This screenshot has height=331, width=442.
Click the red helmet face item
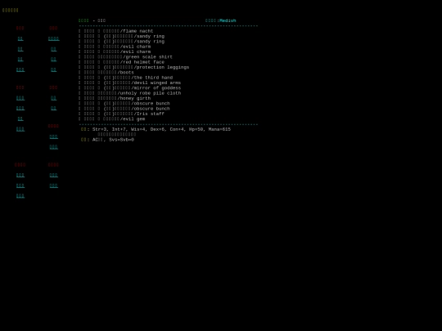(x=121, y=62)
